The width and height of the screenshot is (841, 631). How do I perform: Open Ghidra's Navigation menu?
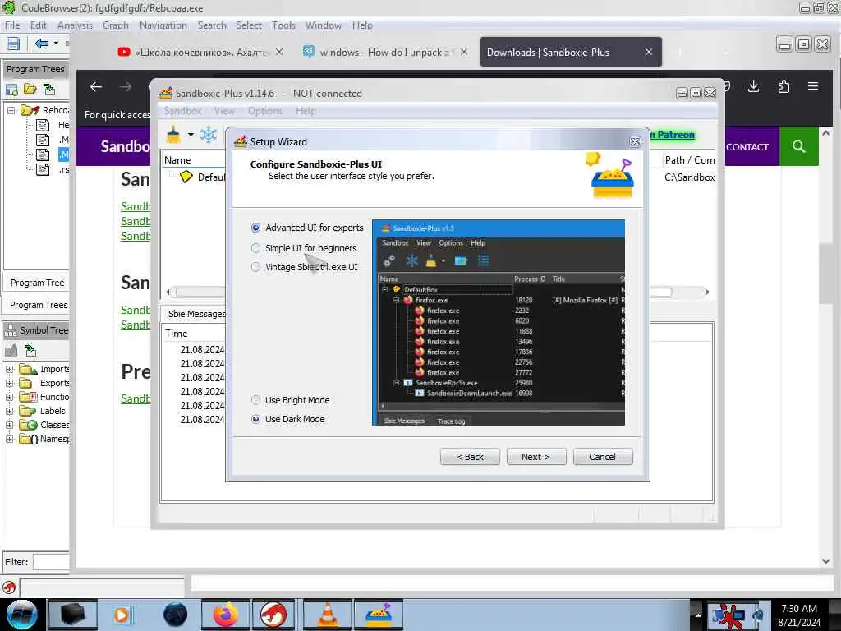point(163,25)
